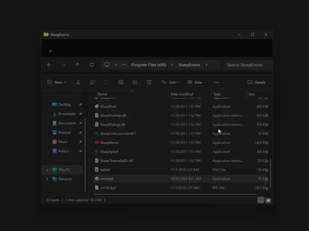309x231 pixels.
Task: Open the New item dropdown
Action: (x=56, y=82)
